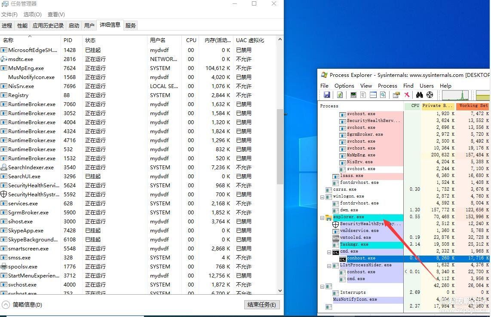The image size is (491, 317).
Task: Click the crosshair Find Window's Process icon
Action: [x=430, y=95]
